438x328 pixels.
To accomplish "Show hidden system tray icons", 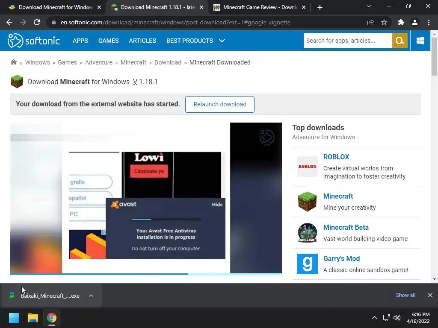I will [x=375, y=318].
